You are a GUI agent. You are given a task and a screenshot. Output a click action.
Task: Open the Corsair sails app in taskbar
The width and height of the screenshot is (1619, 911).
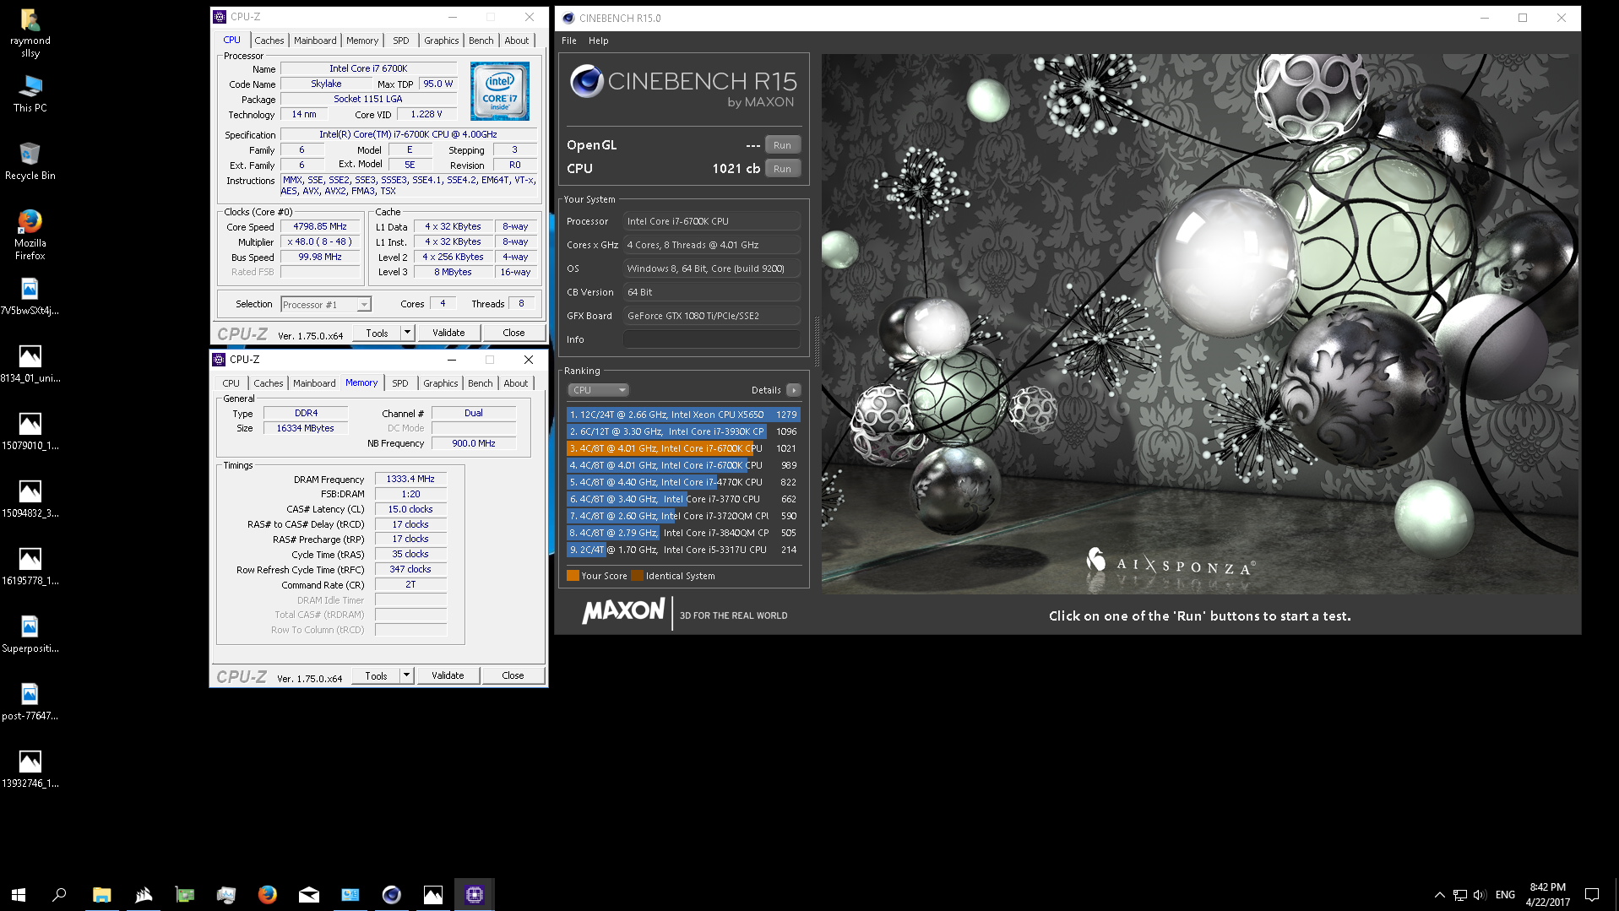pyautogui.click(x=144, y=894)
